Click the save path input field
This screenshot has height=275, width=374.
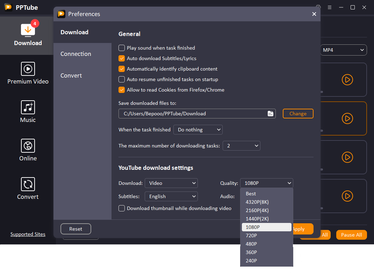pos(192,114)
